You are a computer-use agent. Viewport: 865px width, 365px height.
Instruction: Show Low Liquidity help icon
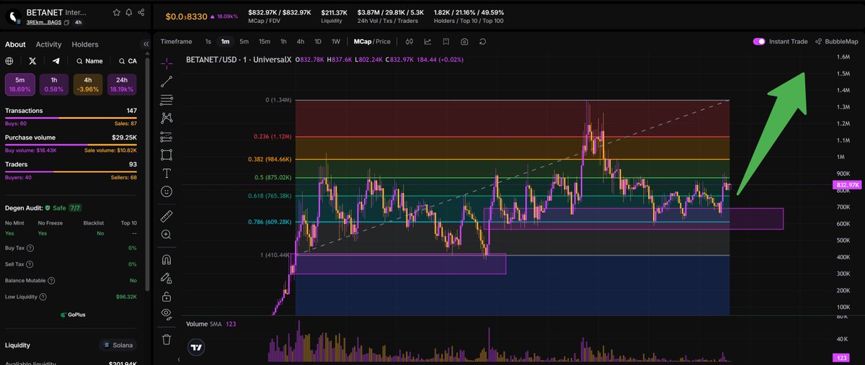click(43, 296)
